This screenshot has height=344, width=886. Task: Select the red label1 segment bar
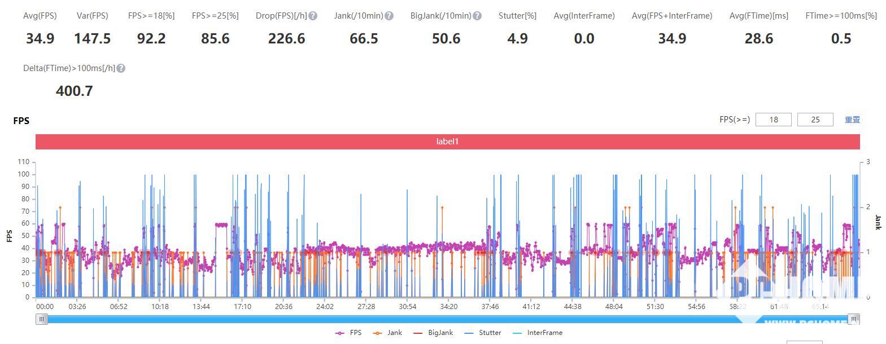click(447, 142)
